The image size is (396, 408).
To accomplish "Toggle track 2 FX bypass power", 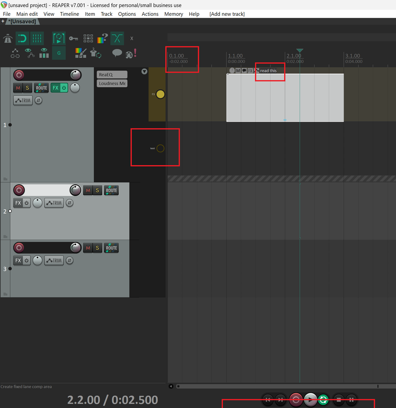I will click(27, 203).
